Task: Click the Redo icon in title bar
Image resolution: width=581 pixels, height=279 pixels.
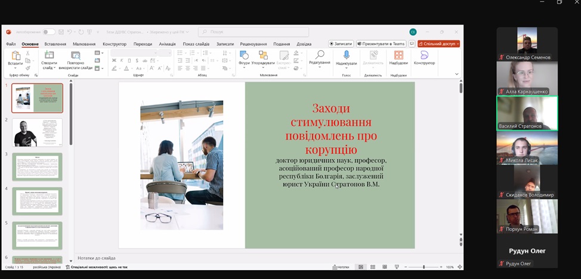Action: tap(81, 32)
